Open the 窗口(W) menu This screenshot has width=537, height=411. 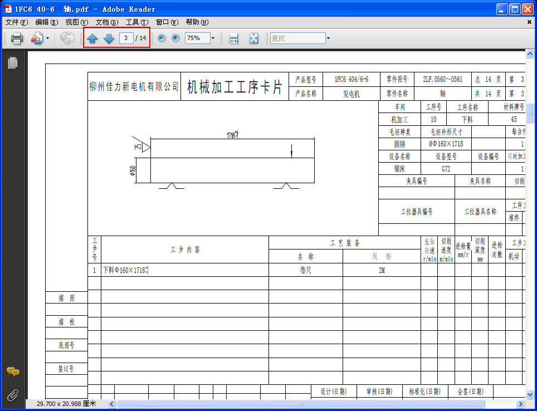[167, 22]
